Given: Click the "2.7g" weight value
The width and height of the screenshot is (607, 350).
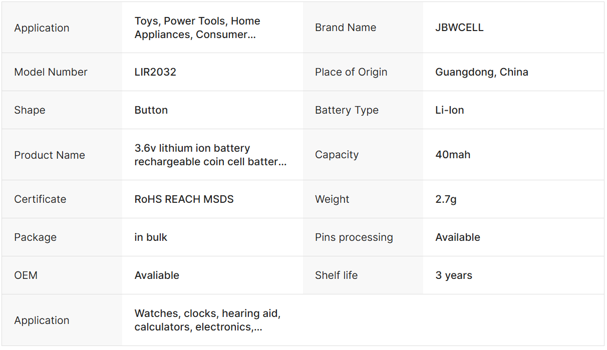Looking at the screenshot, I should (x=446, y=199).
